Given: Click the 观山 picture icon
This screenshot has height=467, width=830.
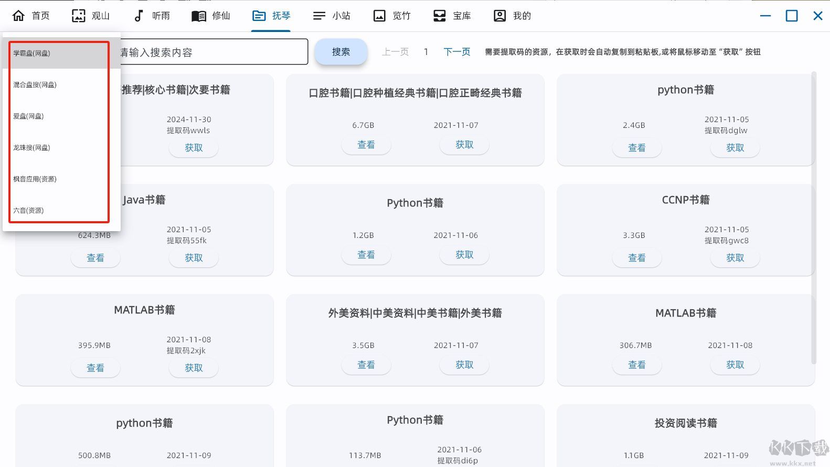Looking at the screenshot, I should tap(78, 16).
